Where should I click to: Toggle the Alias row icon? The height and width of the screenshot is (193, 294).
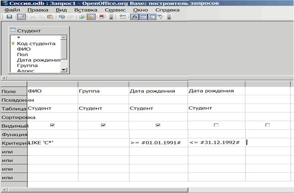[x=152, y=17]
